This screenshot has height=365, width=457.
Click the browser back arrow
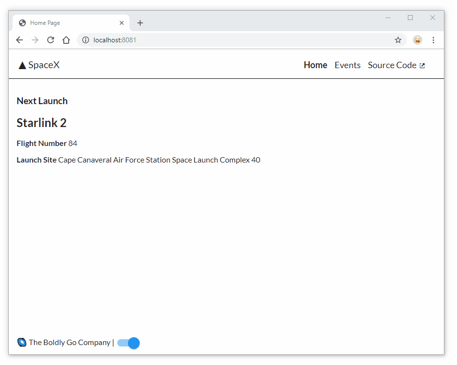(19, 40)
